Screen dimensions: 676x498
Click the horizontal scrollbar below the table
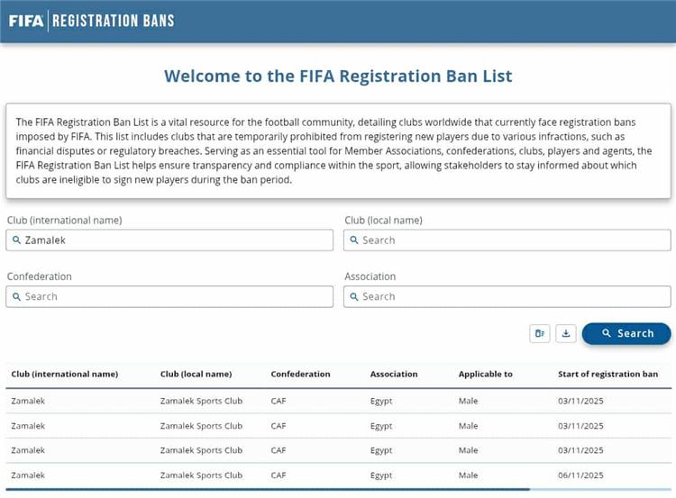click(x=270, y=490)
